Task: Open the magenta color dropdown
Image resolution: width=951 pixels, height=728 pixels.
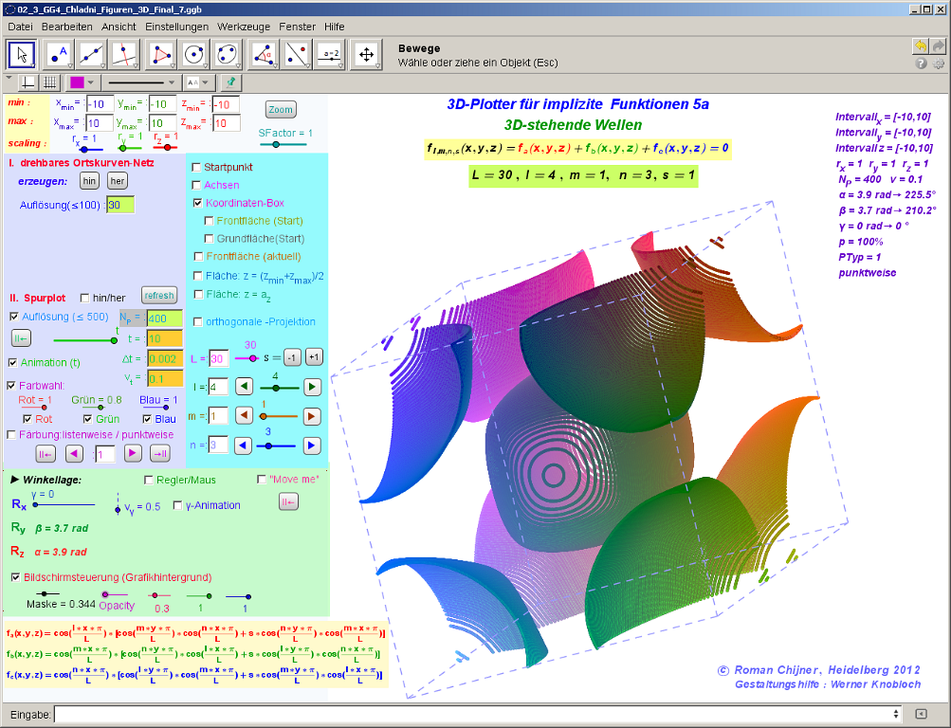Action: (82, 82)
